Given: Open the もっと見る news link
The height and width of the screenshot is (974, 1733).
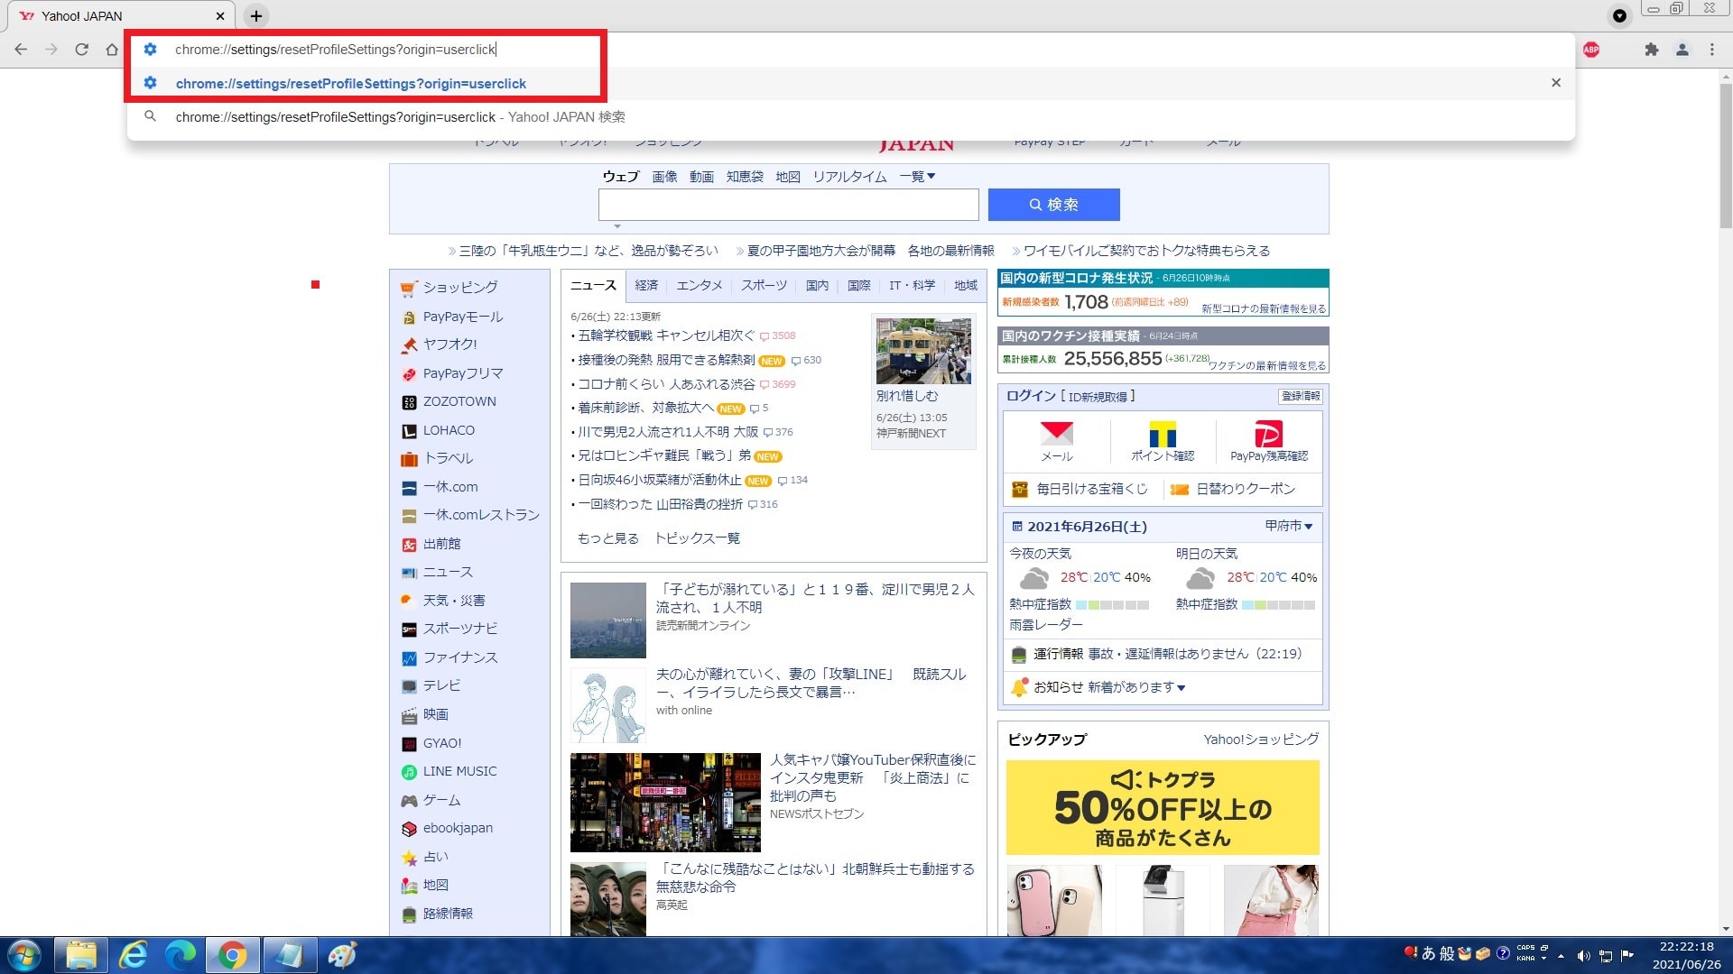Looking at the screenshot, I should (607, 538).
